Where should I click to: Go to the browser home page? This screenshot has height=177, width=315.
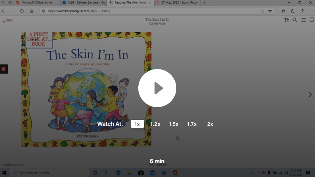click(x=31, y=11)
